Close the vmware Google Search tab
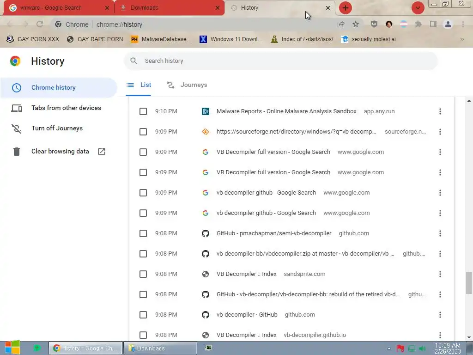Image resolution: width=473 pixels, height=355 pixels. click(107, 8)
